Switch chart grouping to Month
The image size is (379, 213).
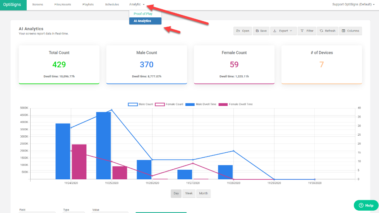click(203, 193)
